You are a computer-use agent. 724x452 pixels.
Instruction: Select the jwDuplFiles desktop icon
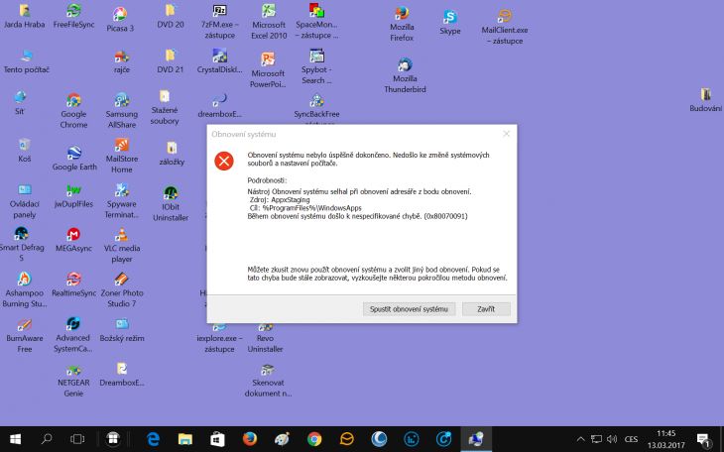tap(73, 195)
